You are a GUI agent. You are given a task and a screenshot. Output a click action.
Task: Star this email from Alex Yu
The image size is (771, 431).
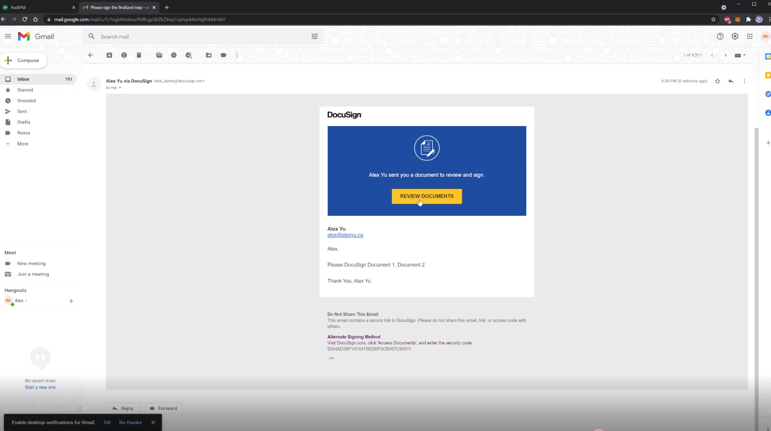[718, 81]
